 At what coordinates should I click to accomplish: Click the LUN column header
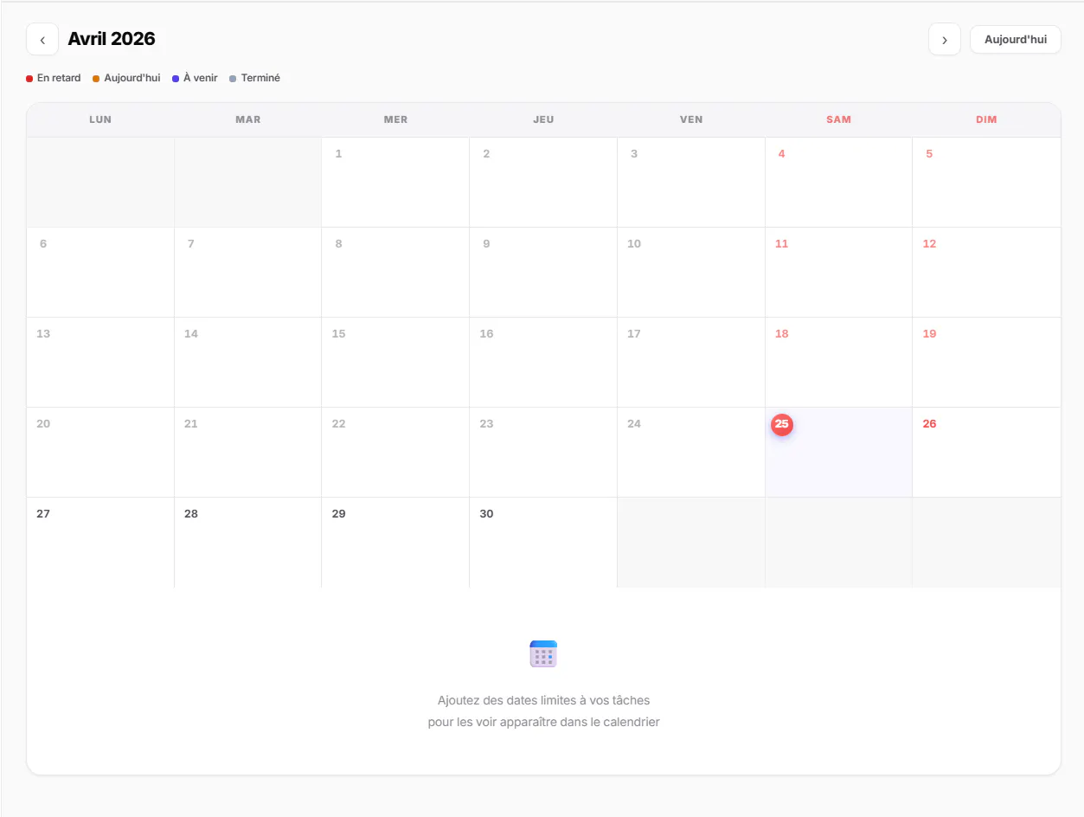100,119
